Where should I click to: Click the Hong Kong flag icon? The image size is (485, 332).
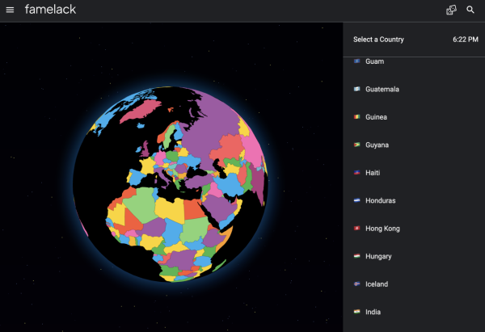pyautogui.click(x=356, y=229)
